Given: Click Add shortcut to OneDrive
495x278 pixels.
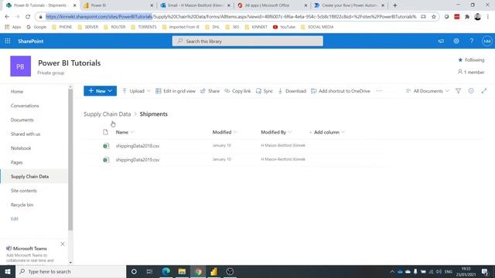Looking at the screenshot, I should (340, 91).
